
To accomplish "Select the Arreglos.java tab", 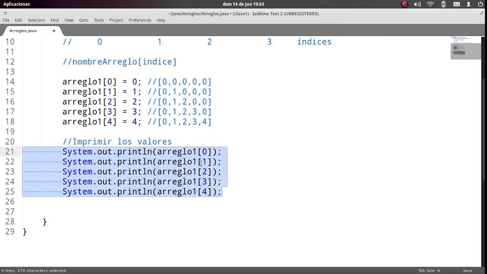I will [x=23, y=31].
